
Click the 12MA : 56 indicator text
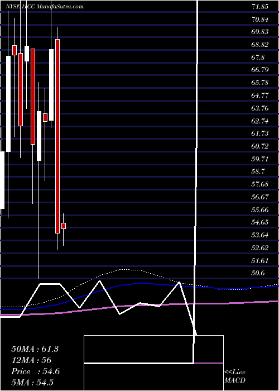coord(31,360)
